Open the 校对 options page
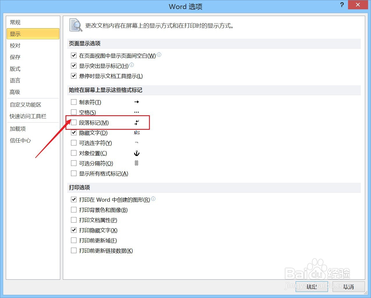371x298 pixels. pos(15,45)
